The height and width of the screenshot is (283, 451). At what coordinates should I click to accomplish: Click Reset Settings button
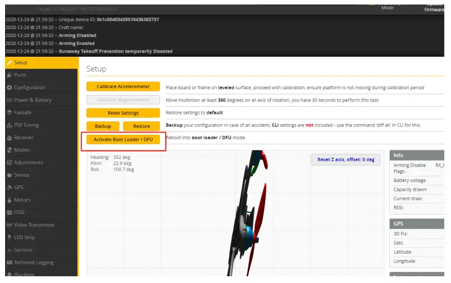pos(123,113)
